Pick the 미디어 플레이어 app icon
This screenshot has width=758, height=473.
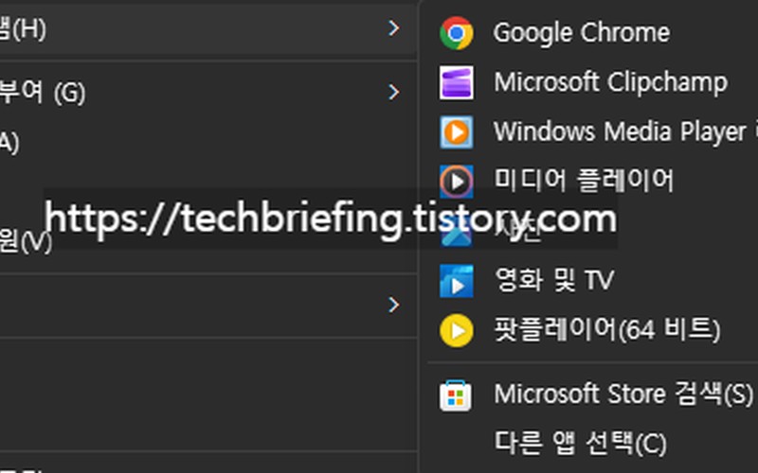point(457,182)
